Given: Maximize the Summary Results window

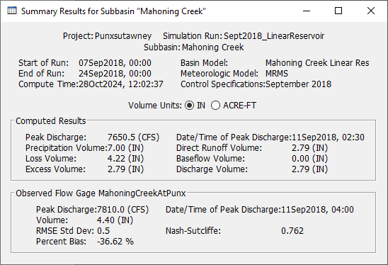Looking at the screenshot, I should point(338,11).
